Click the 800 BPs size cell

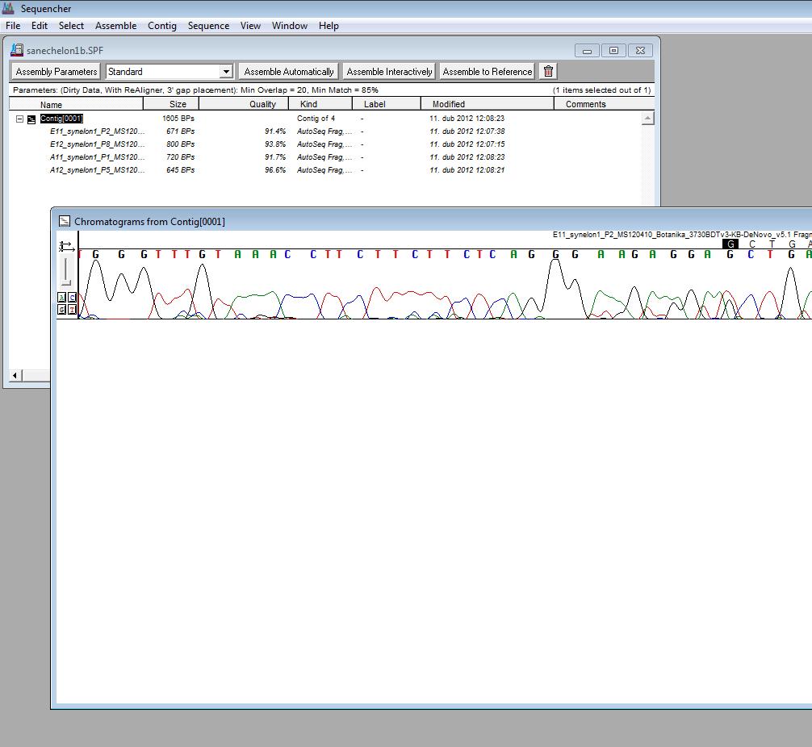pyautogui.click(x=180, y=144)
